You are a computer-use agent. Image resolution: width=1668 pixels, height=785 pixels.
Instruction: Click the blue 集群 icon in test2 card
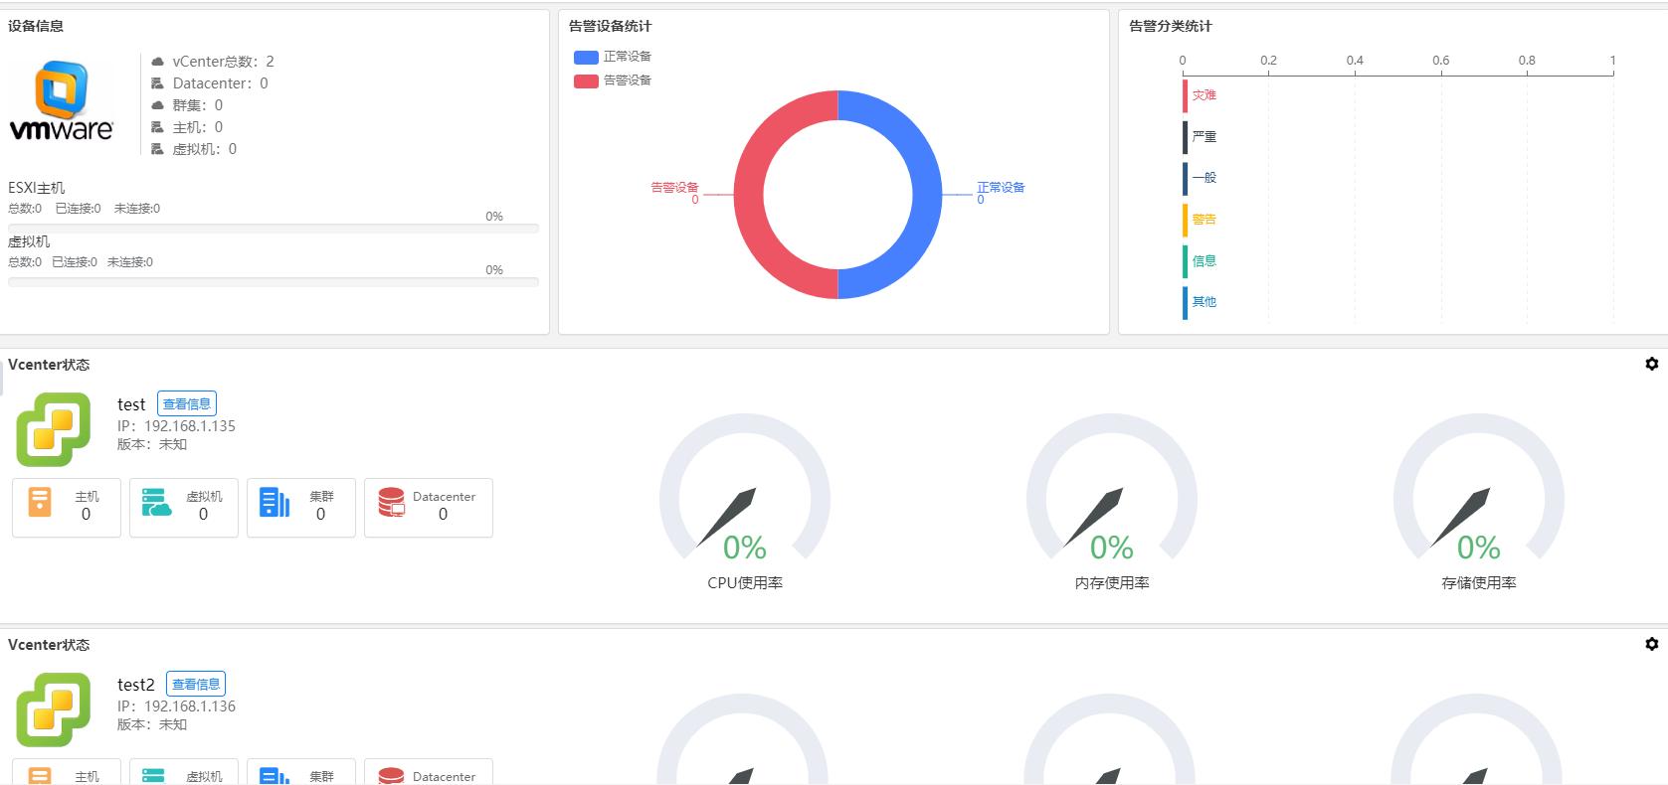click(x=275, y=776)
